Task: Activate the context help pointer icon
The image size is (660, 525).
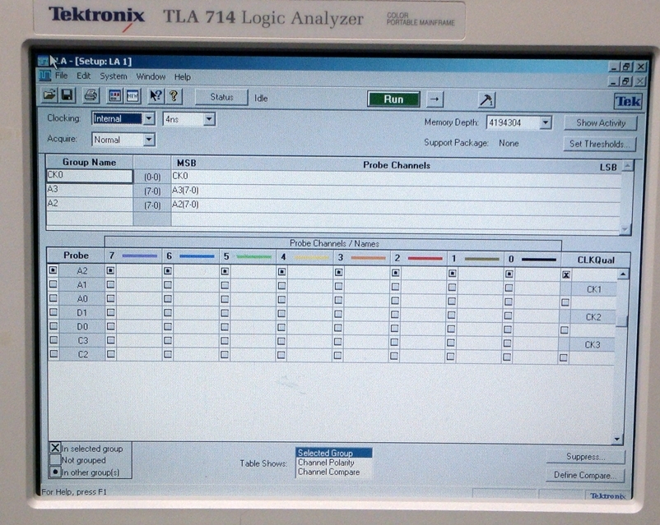Action: 156,96
